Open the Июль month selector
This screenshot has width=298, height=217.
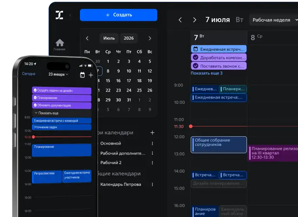[x=109, y=38]
